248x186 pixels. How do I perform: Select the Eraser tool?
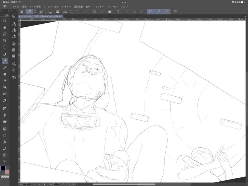(x=5, y=74)
